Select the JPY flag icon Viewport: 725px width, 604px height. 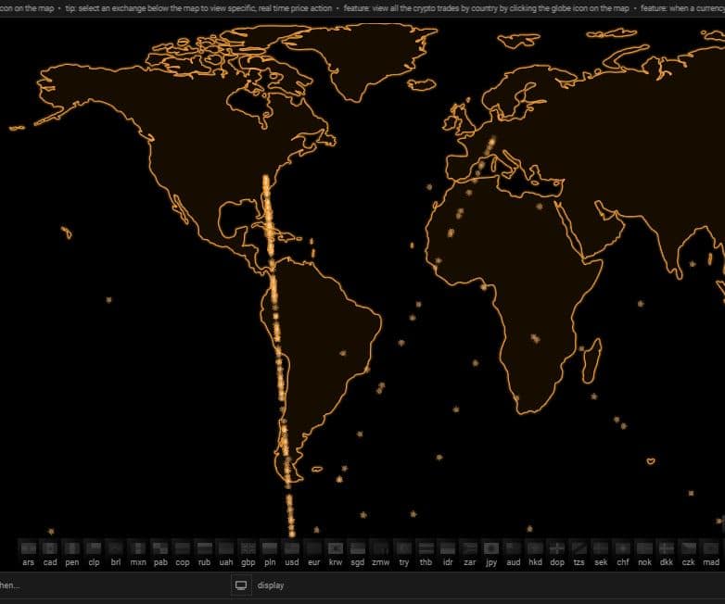pyautogui.click(x=490, y=547)
